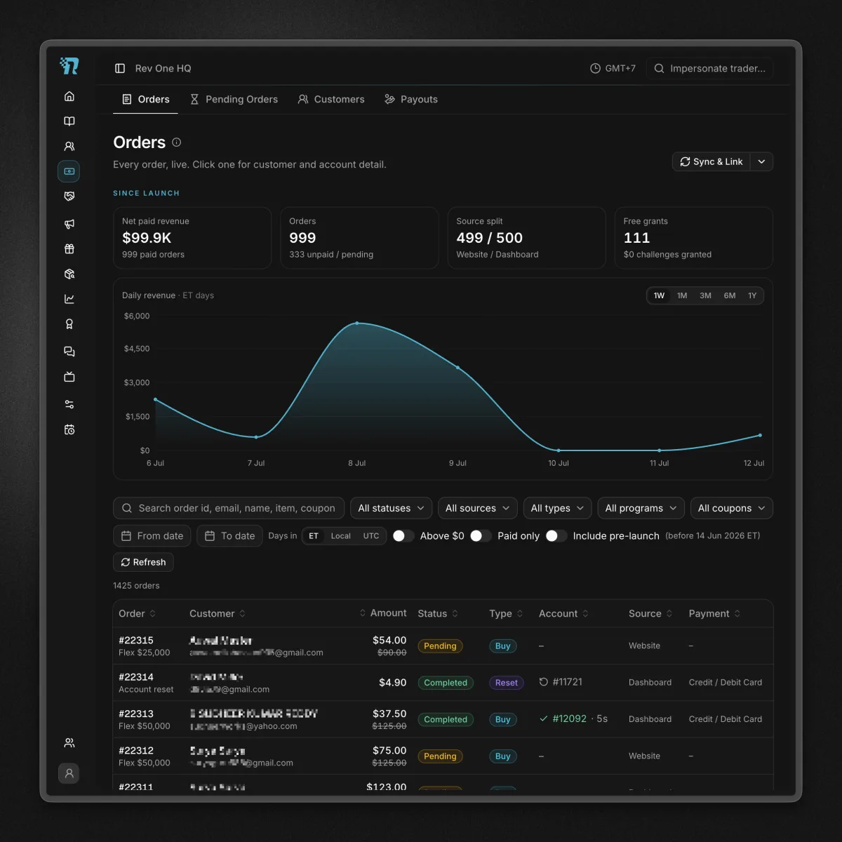The image size is (842, 842).
Task: Open the home icon in sidebar
Action: 69,96
